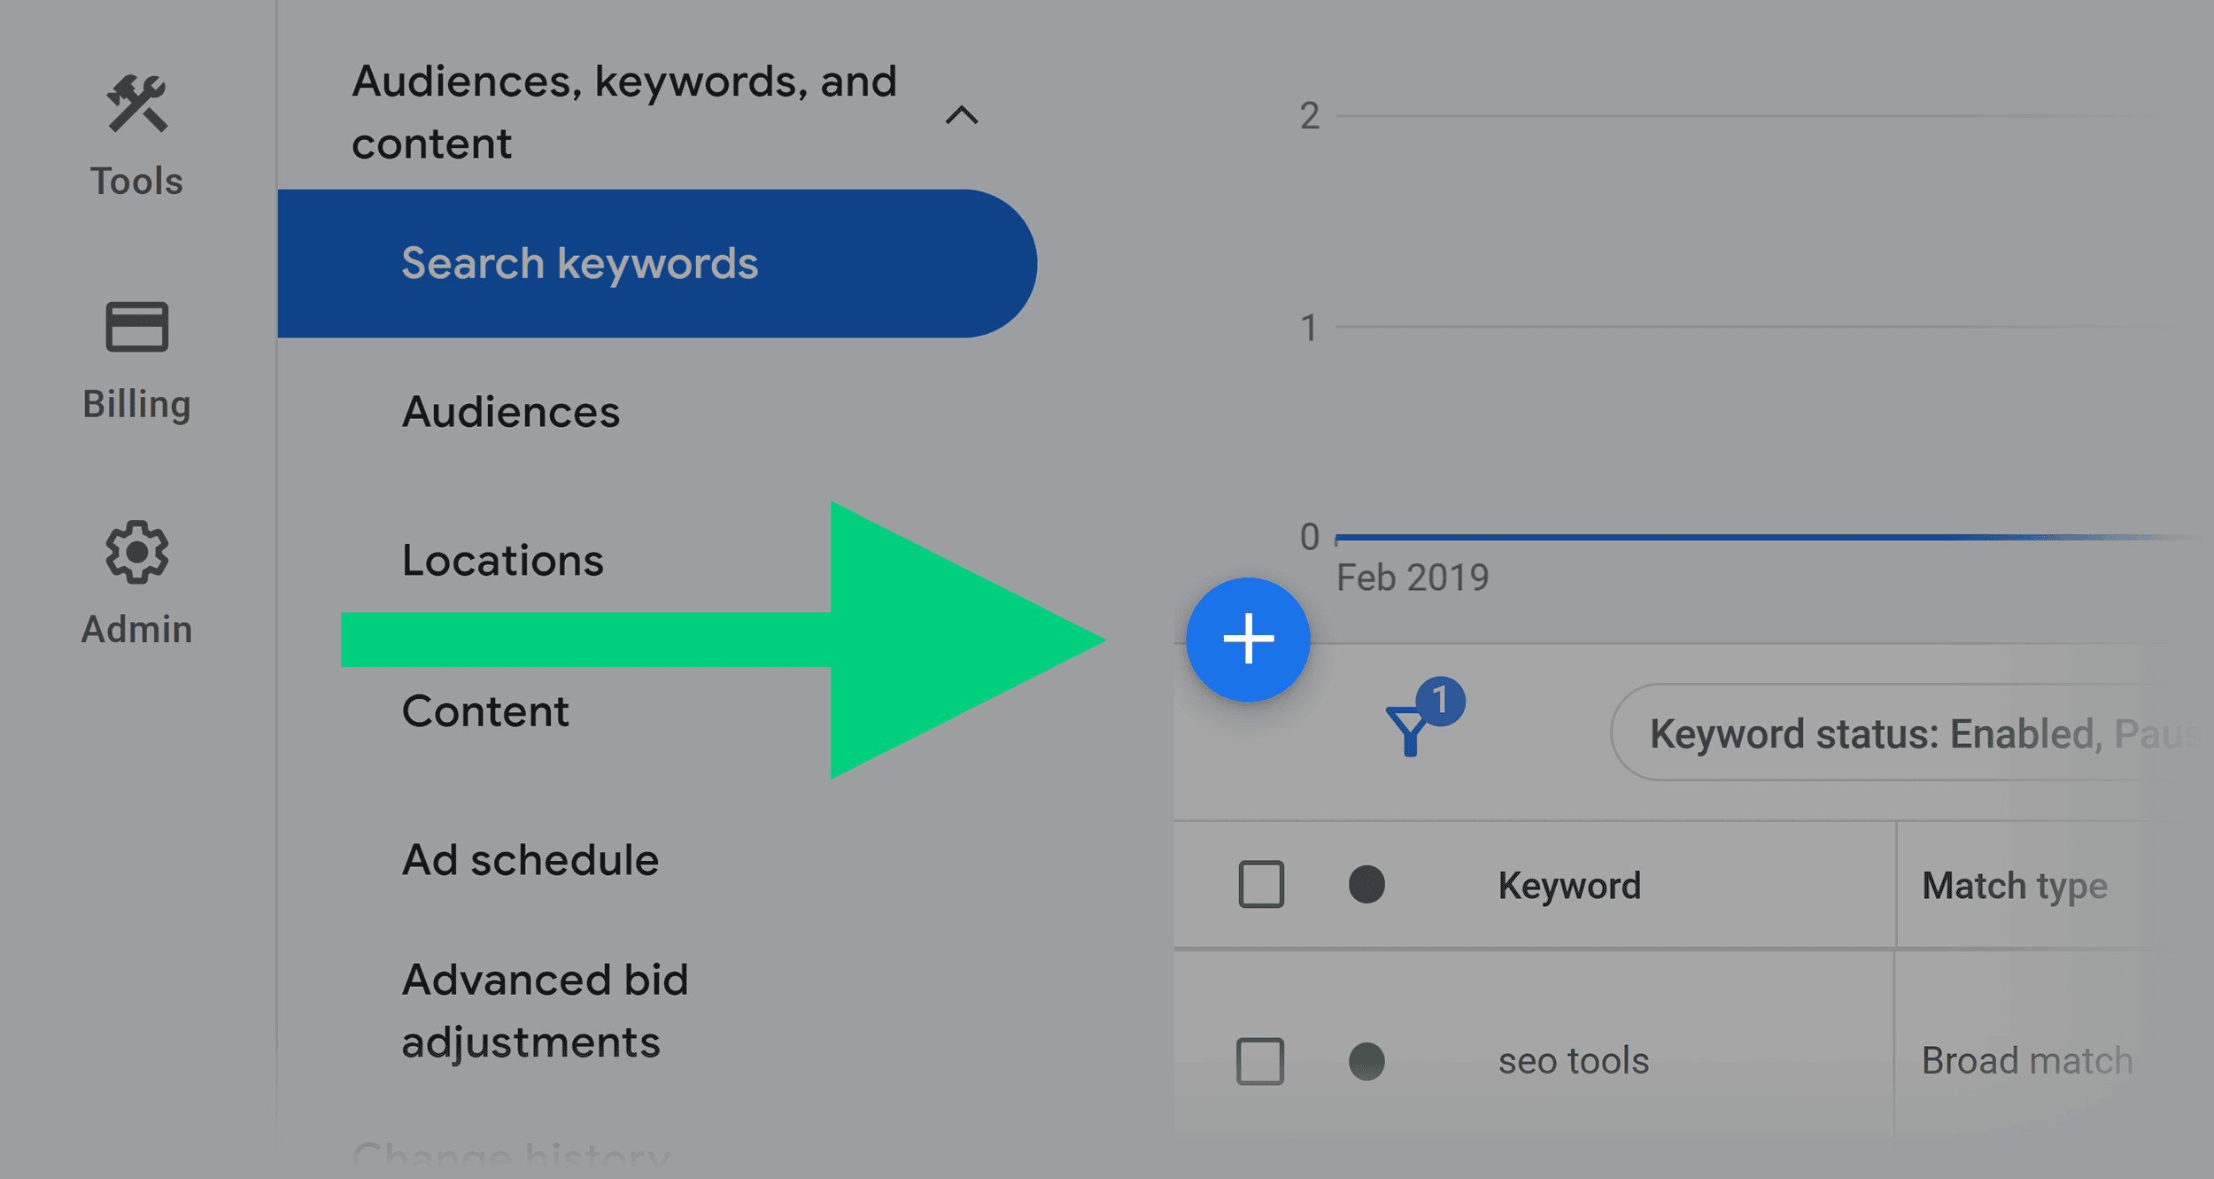Click the filter badge showing 1
The image size is (2214, 1179).
click(1441, 701)
